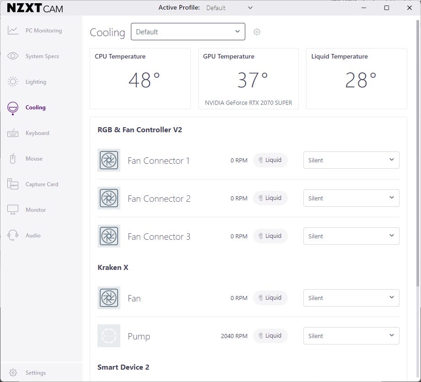Open Fan Connector 1 Silent mode dropdown

coord(351,160)
